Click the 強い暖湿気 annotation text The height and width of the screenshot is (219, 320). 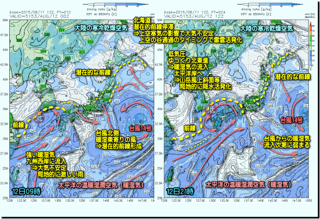pyautogui.click(x=40, y=155)
